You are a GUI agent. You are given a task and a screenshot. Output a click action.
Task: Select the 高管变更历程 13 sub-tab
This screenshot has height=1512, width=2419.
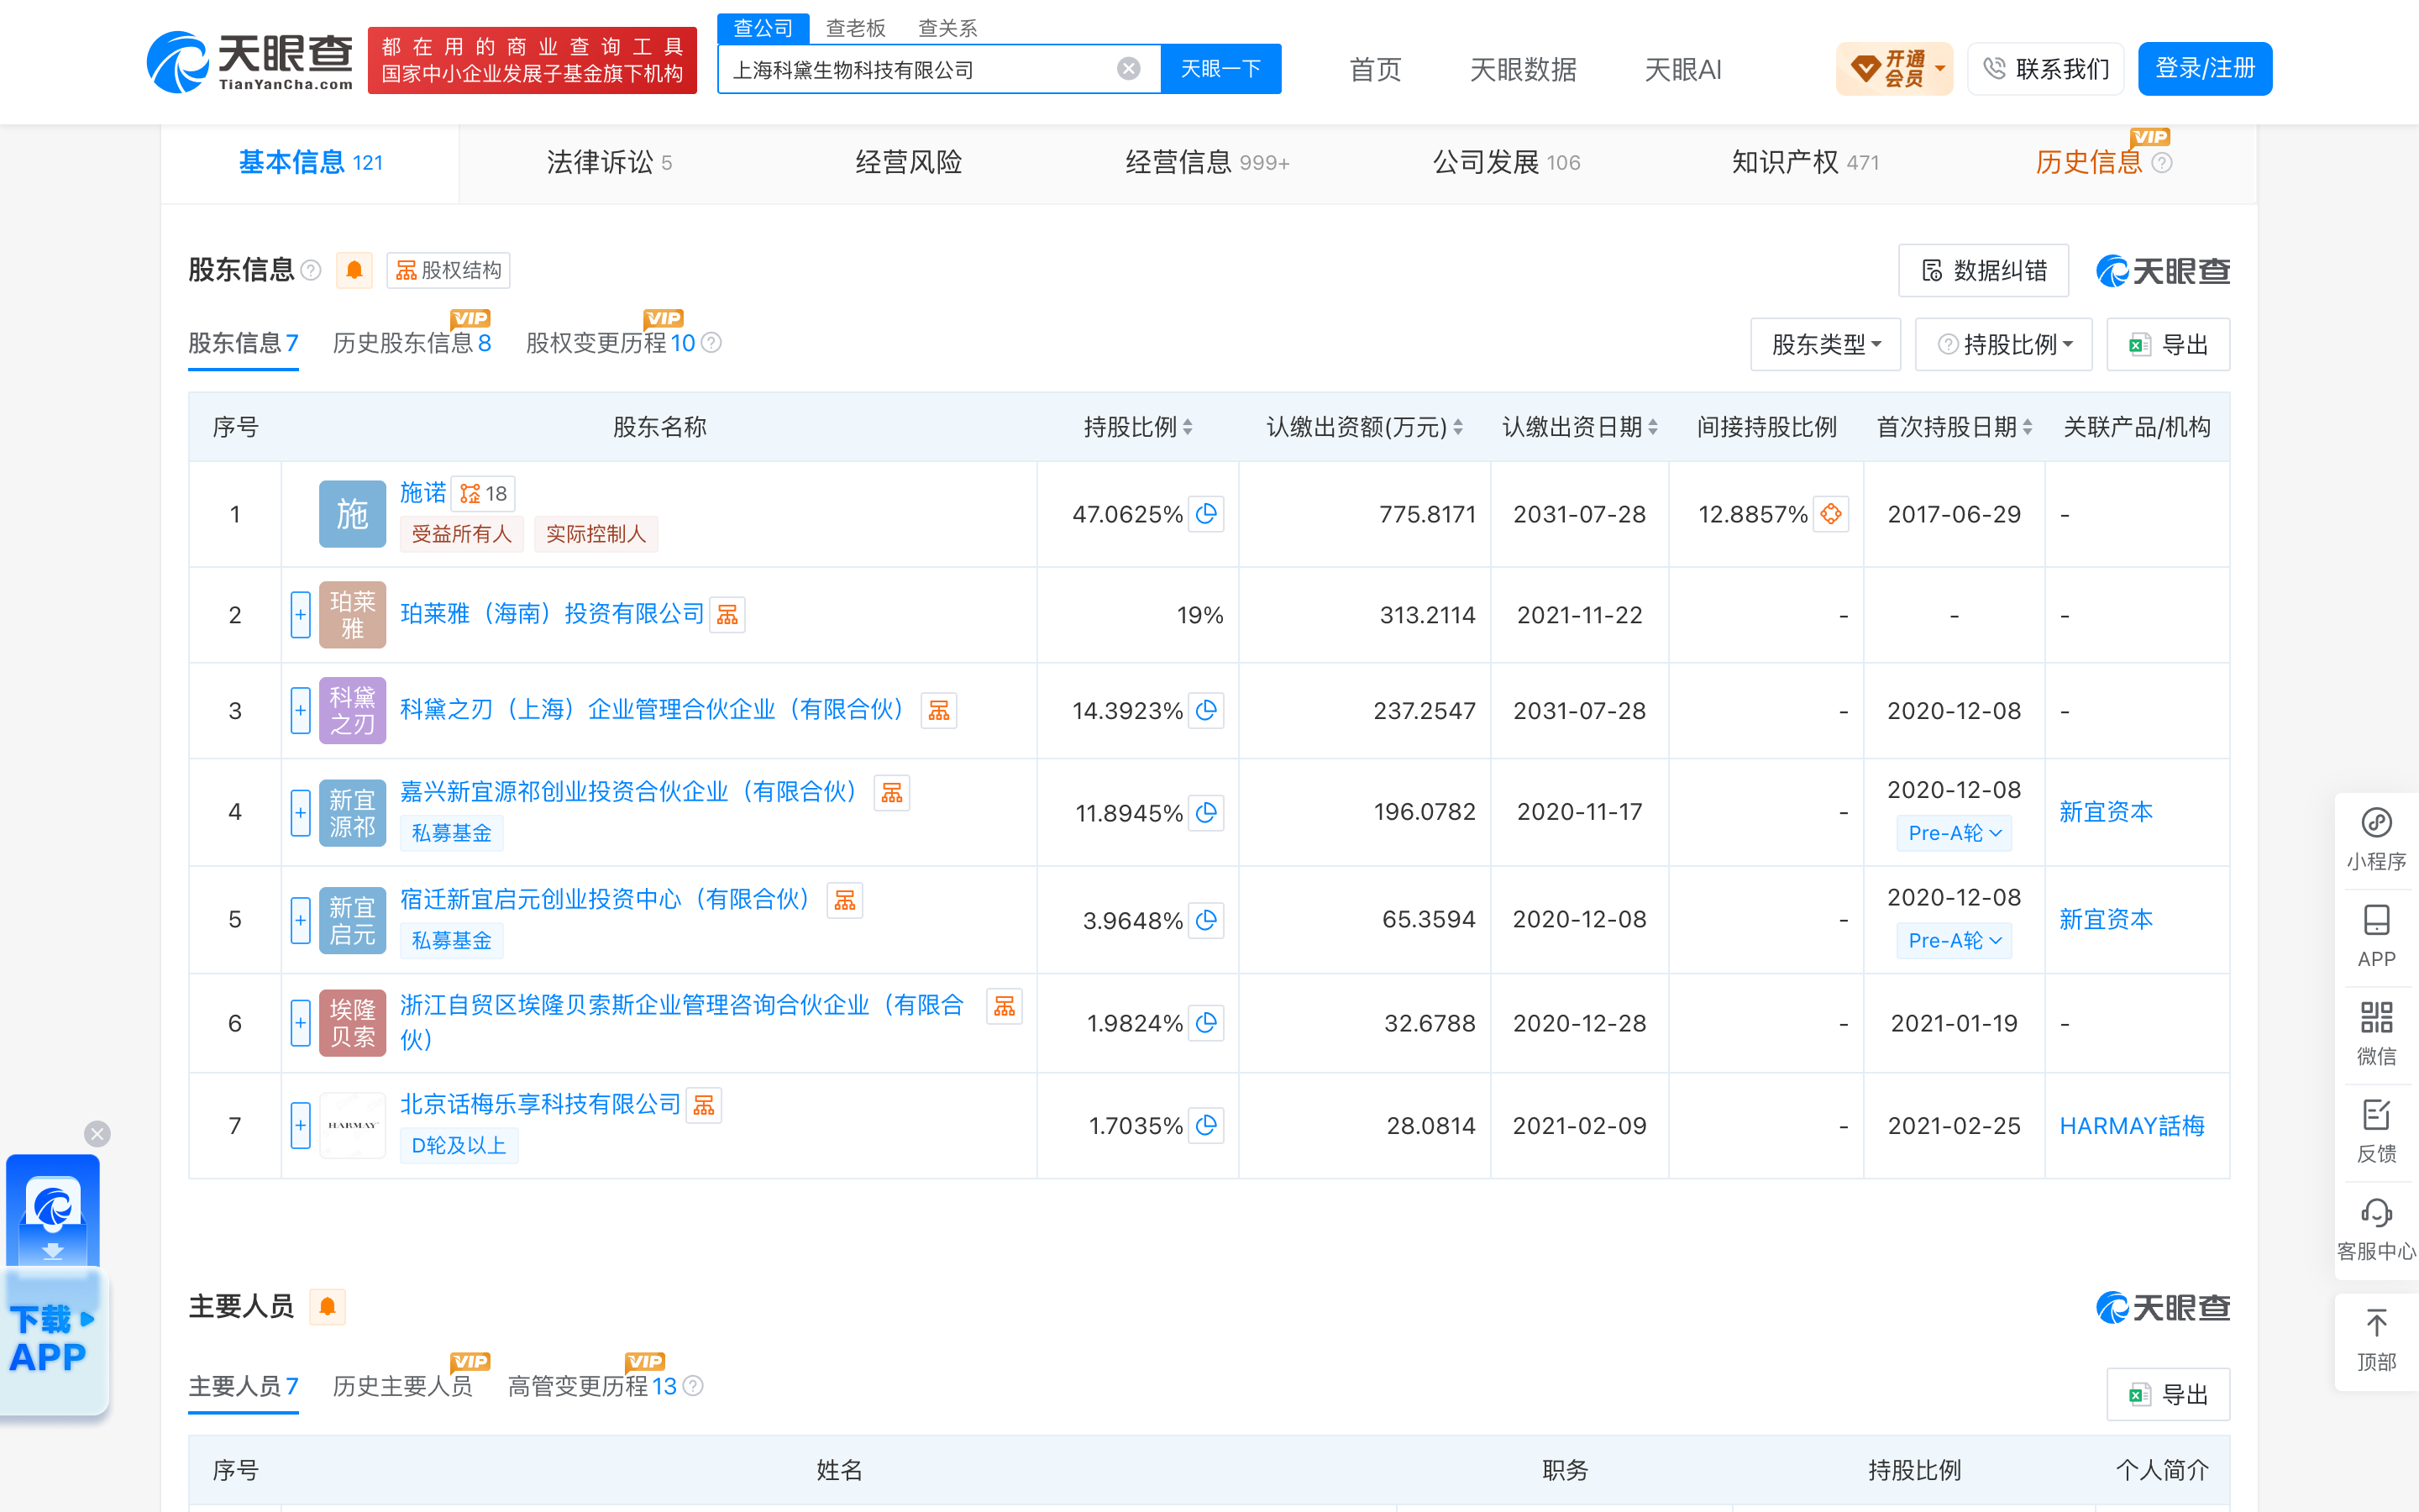[593, 1386]
